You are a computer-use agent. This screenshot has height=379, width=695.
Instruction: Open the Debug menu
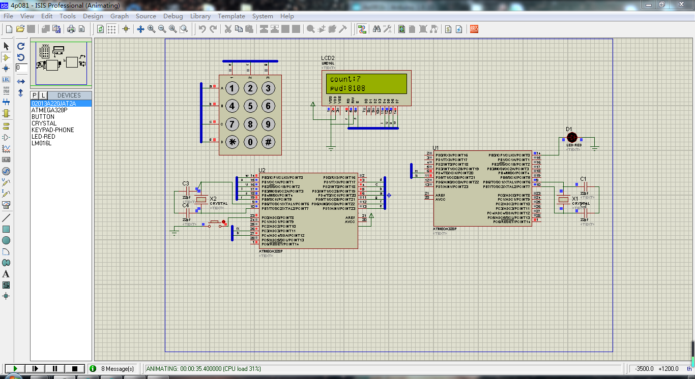click(173, 16)
